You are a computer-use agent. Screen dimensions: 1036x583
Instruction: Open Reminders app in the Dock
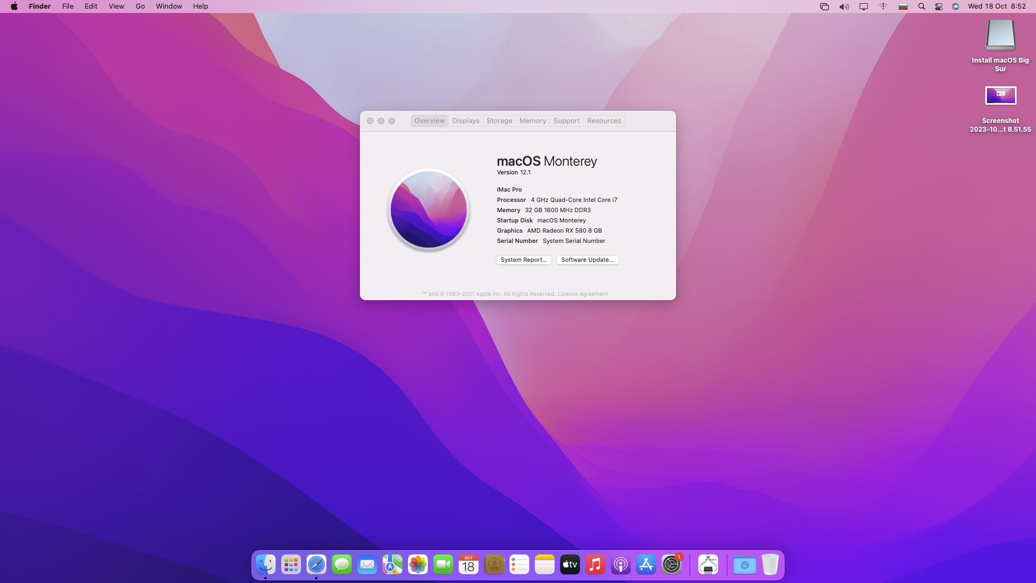519,565
